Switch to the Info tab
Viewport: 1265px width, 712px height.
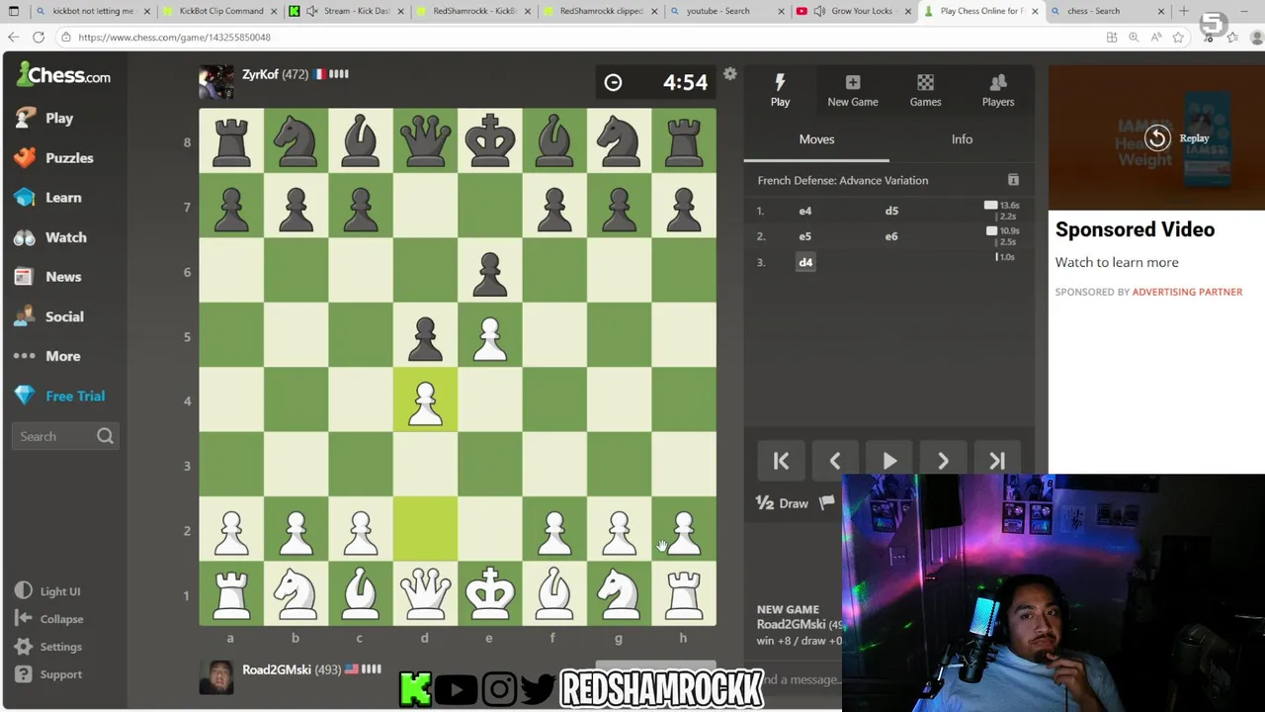(962, 139)
